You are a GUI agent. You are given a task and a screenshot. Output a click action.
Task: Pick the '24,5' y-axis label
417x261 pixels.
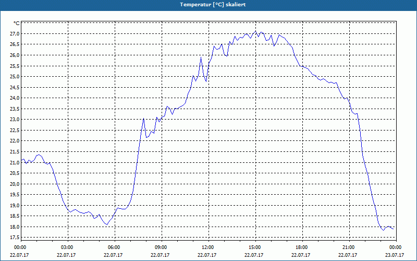15,87
